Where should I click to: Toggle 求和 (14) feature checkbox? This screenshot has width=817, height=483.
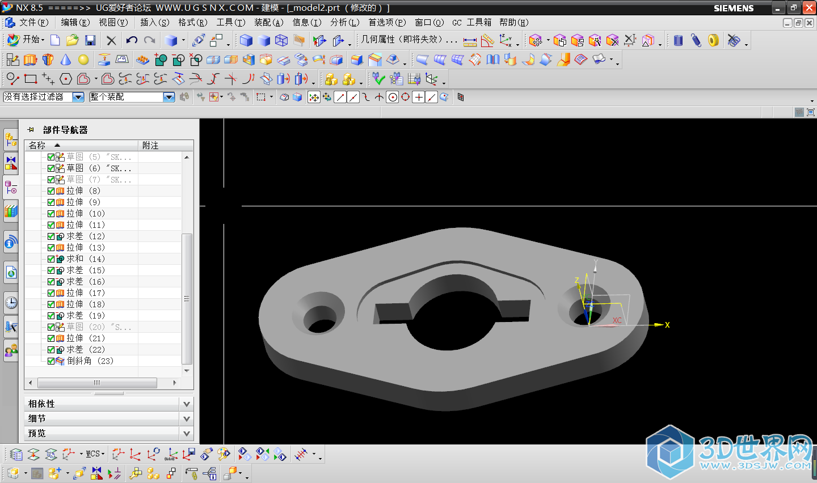click(51, 259)
